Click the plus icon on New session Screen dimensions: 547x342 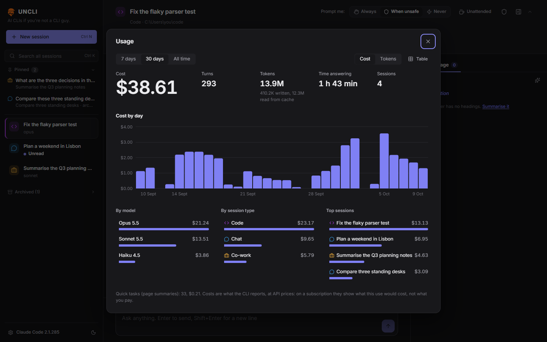point(14,37)
